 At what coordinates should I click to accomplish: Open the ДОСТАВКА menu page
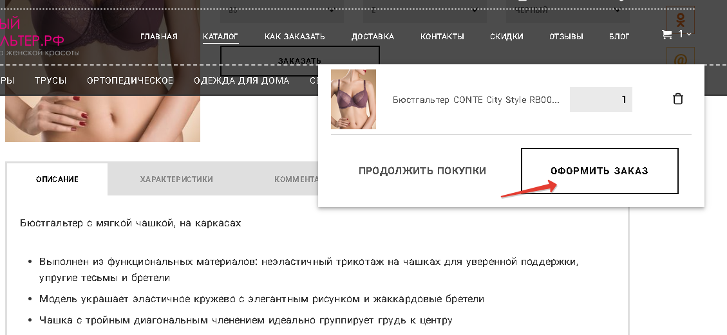(372, 37)
